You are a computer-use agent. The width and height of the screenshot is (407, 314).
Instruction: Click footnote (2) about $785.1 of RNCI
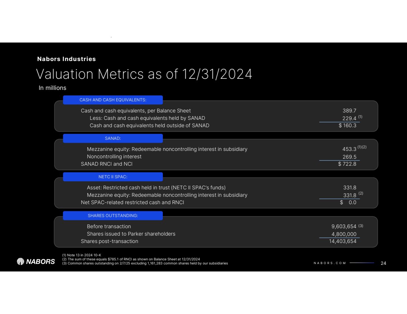coord(131,259)
